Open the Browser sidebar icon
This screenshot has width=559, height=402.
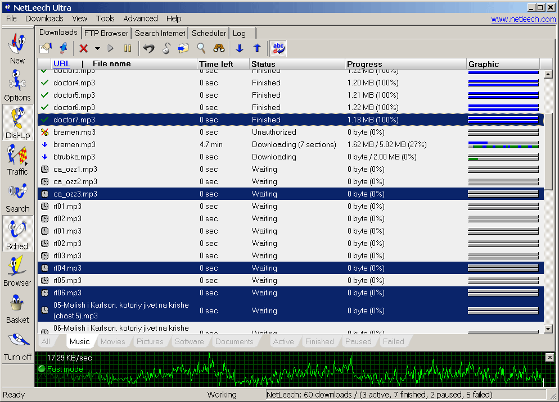[x=17, y=271]
